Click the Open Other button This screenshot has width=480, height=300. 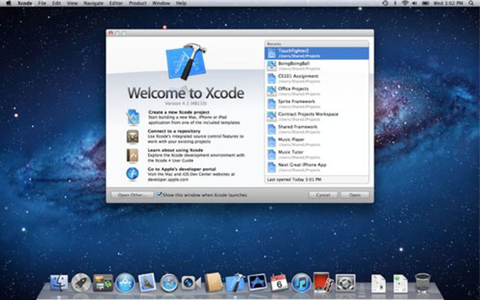(131, 195)
